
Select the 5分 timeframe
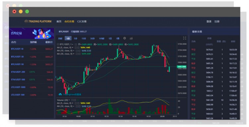[x=76, y=38]
